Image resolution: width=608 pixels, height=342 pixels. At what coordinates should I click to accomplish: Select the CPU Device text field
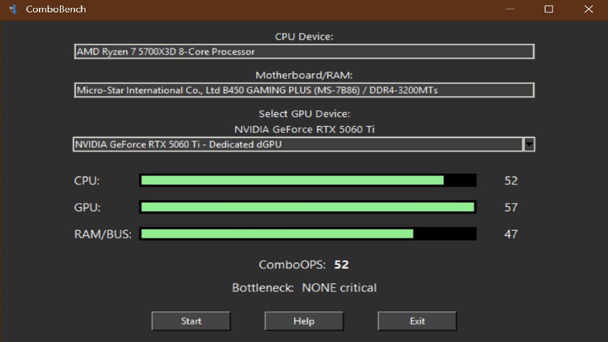coord(304,51)
